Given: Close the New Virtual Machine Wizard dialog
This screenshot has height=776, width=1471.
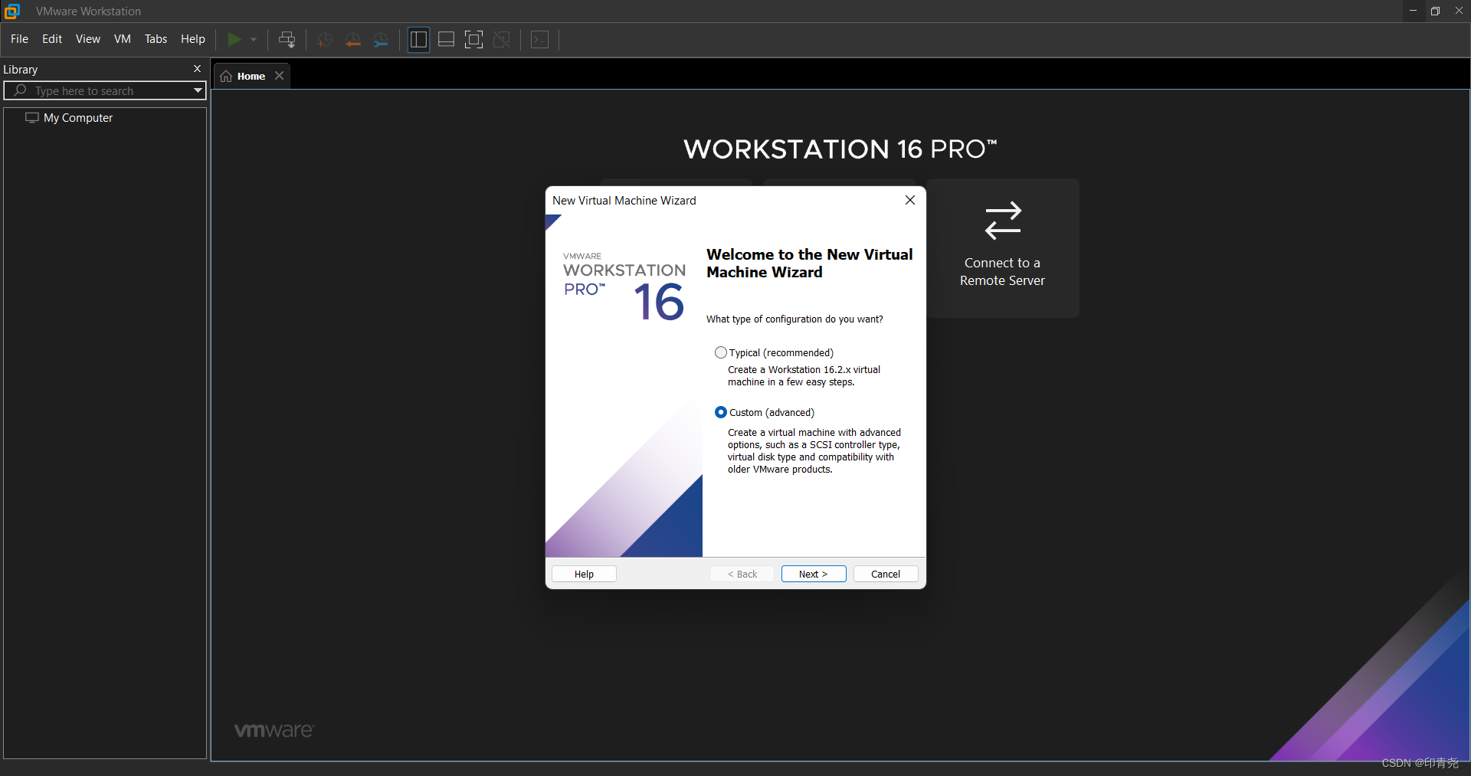Looking at the screenshot, I should (910, 200).
